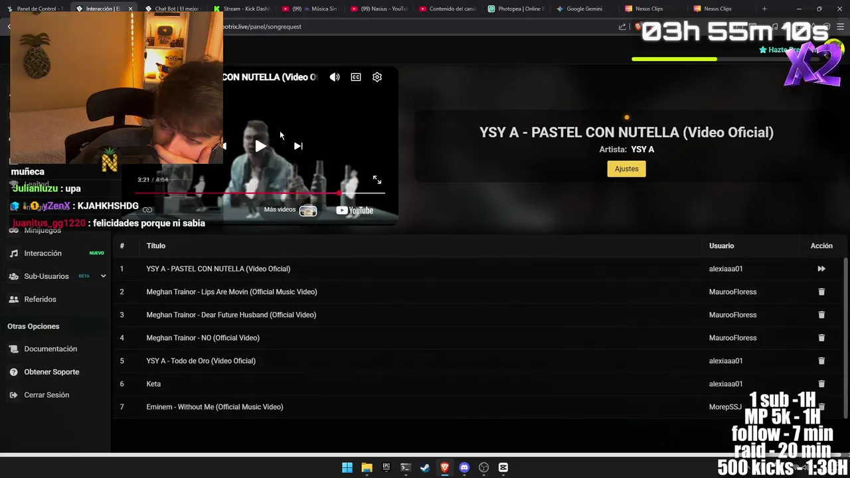Open File Explorer from taskbar
Image resolution: width=850 pixels, height=478 pixels.
[x=367, y=467]
